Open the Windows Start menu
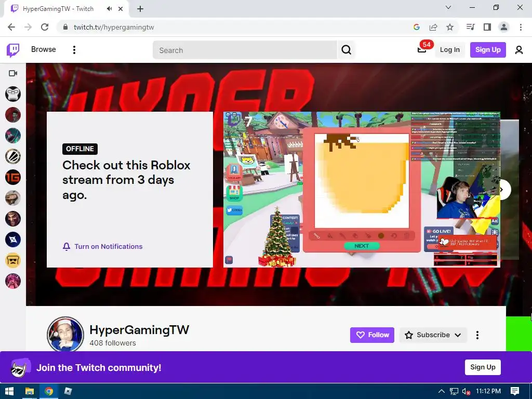This screenshot has height=399, width=532. (9, 391)
